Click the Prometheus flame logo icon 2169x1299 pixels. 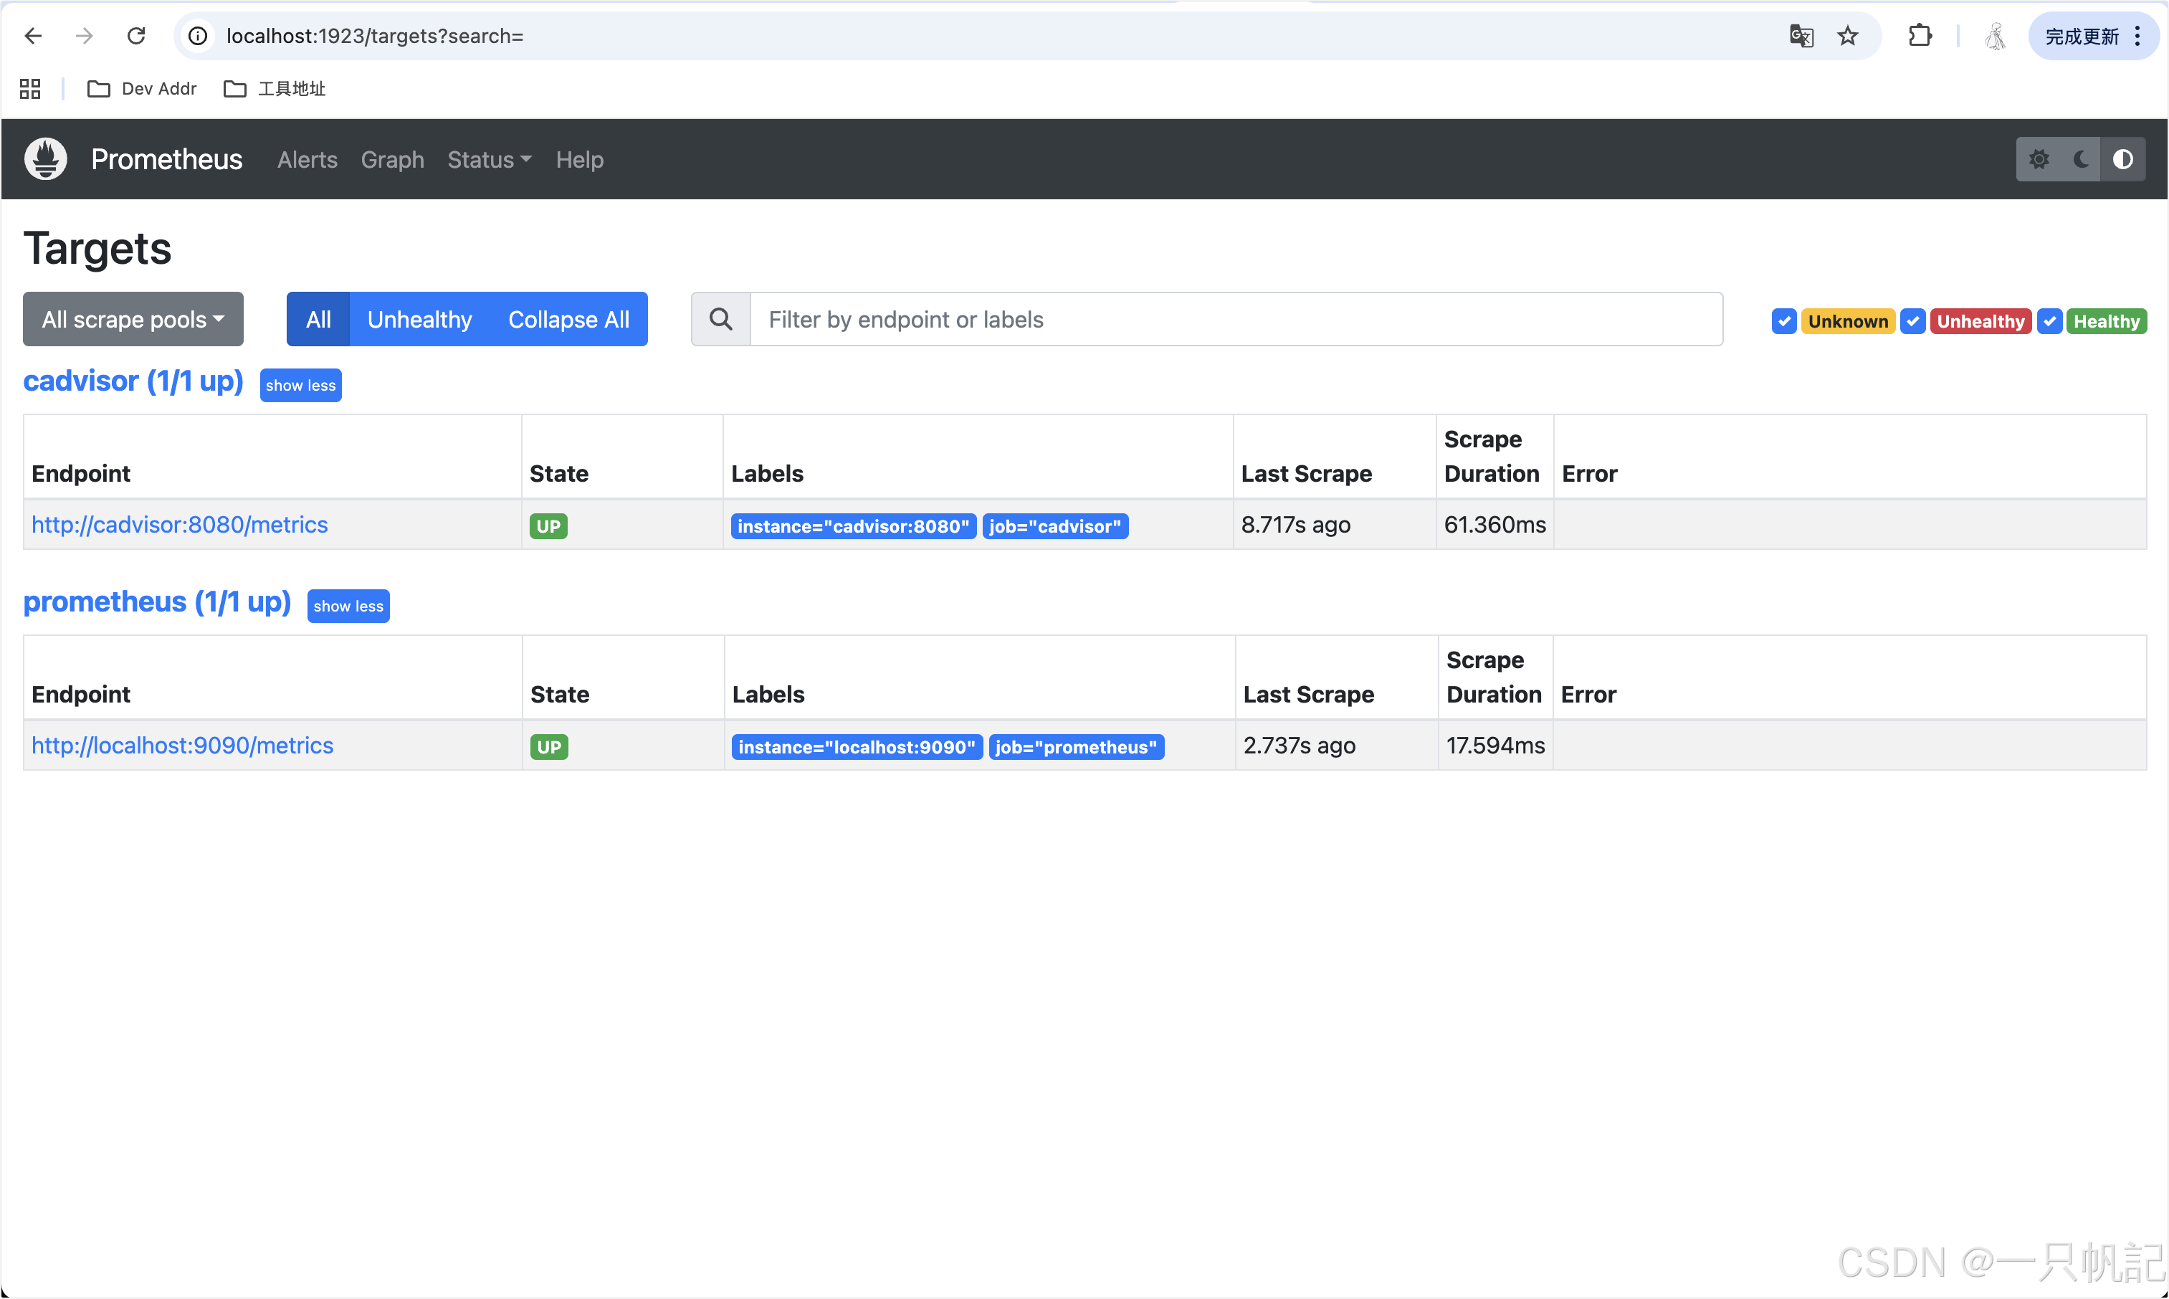click(x=45, y=159)
